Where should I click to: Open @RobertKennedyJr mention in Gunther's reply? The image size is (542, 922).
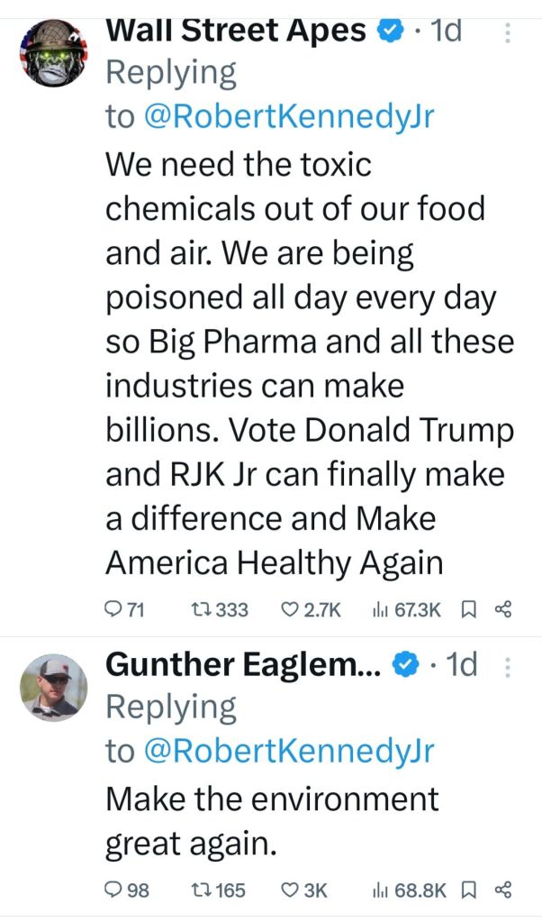click(x=288, y=752)
